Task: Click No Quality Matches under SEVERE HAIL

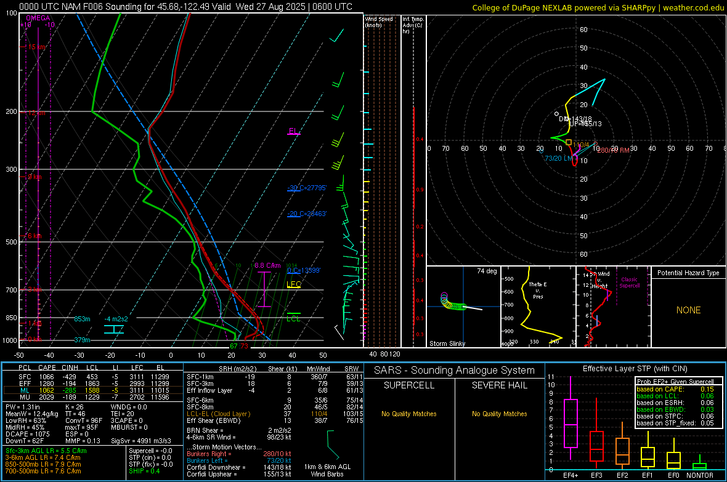Action: point(499,414)
